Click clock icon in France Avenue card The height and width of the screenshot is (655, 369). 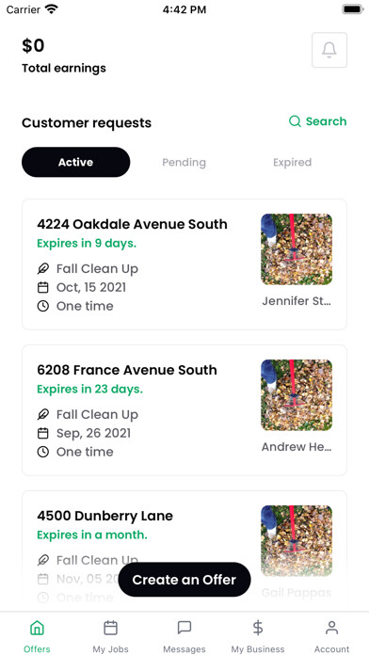click(x=43, y=452)
